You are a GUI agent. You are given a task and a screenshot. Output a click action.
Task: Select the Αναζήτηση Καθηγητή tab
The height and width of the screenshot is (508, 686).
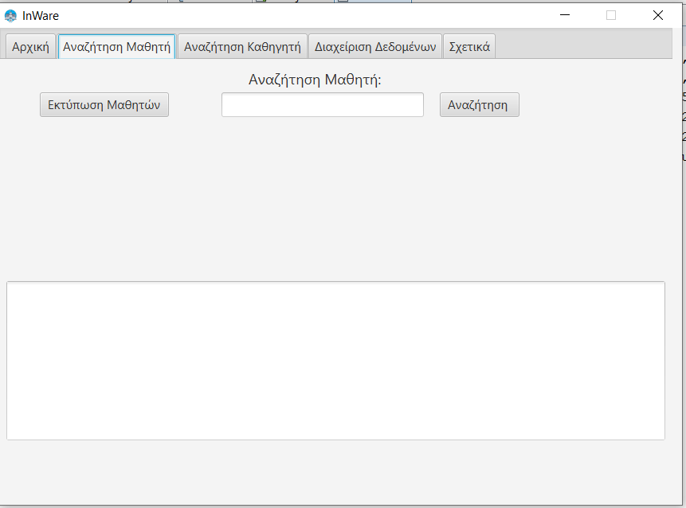click(241, 46)
